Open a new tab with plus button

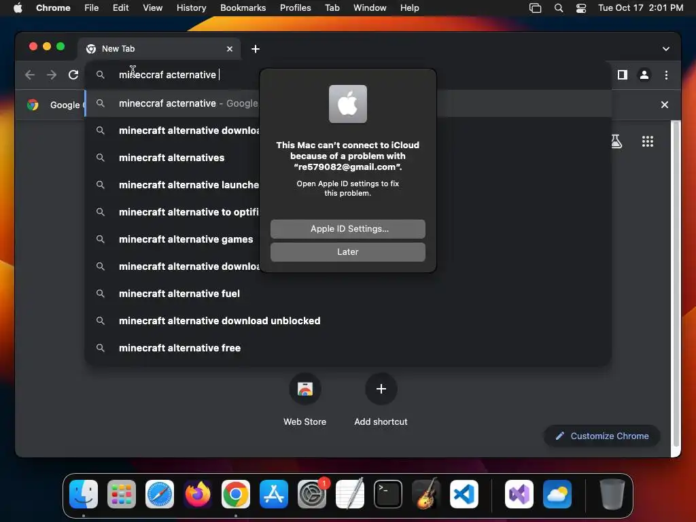point(256,49)
